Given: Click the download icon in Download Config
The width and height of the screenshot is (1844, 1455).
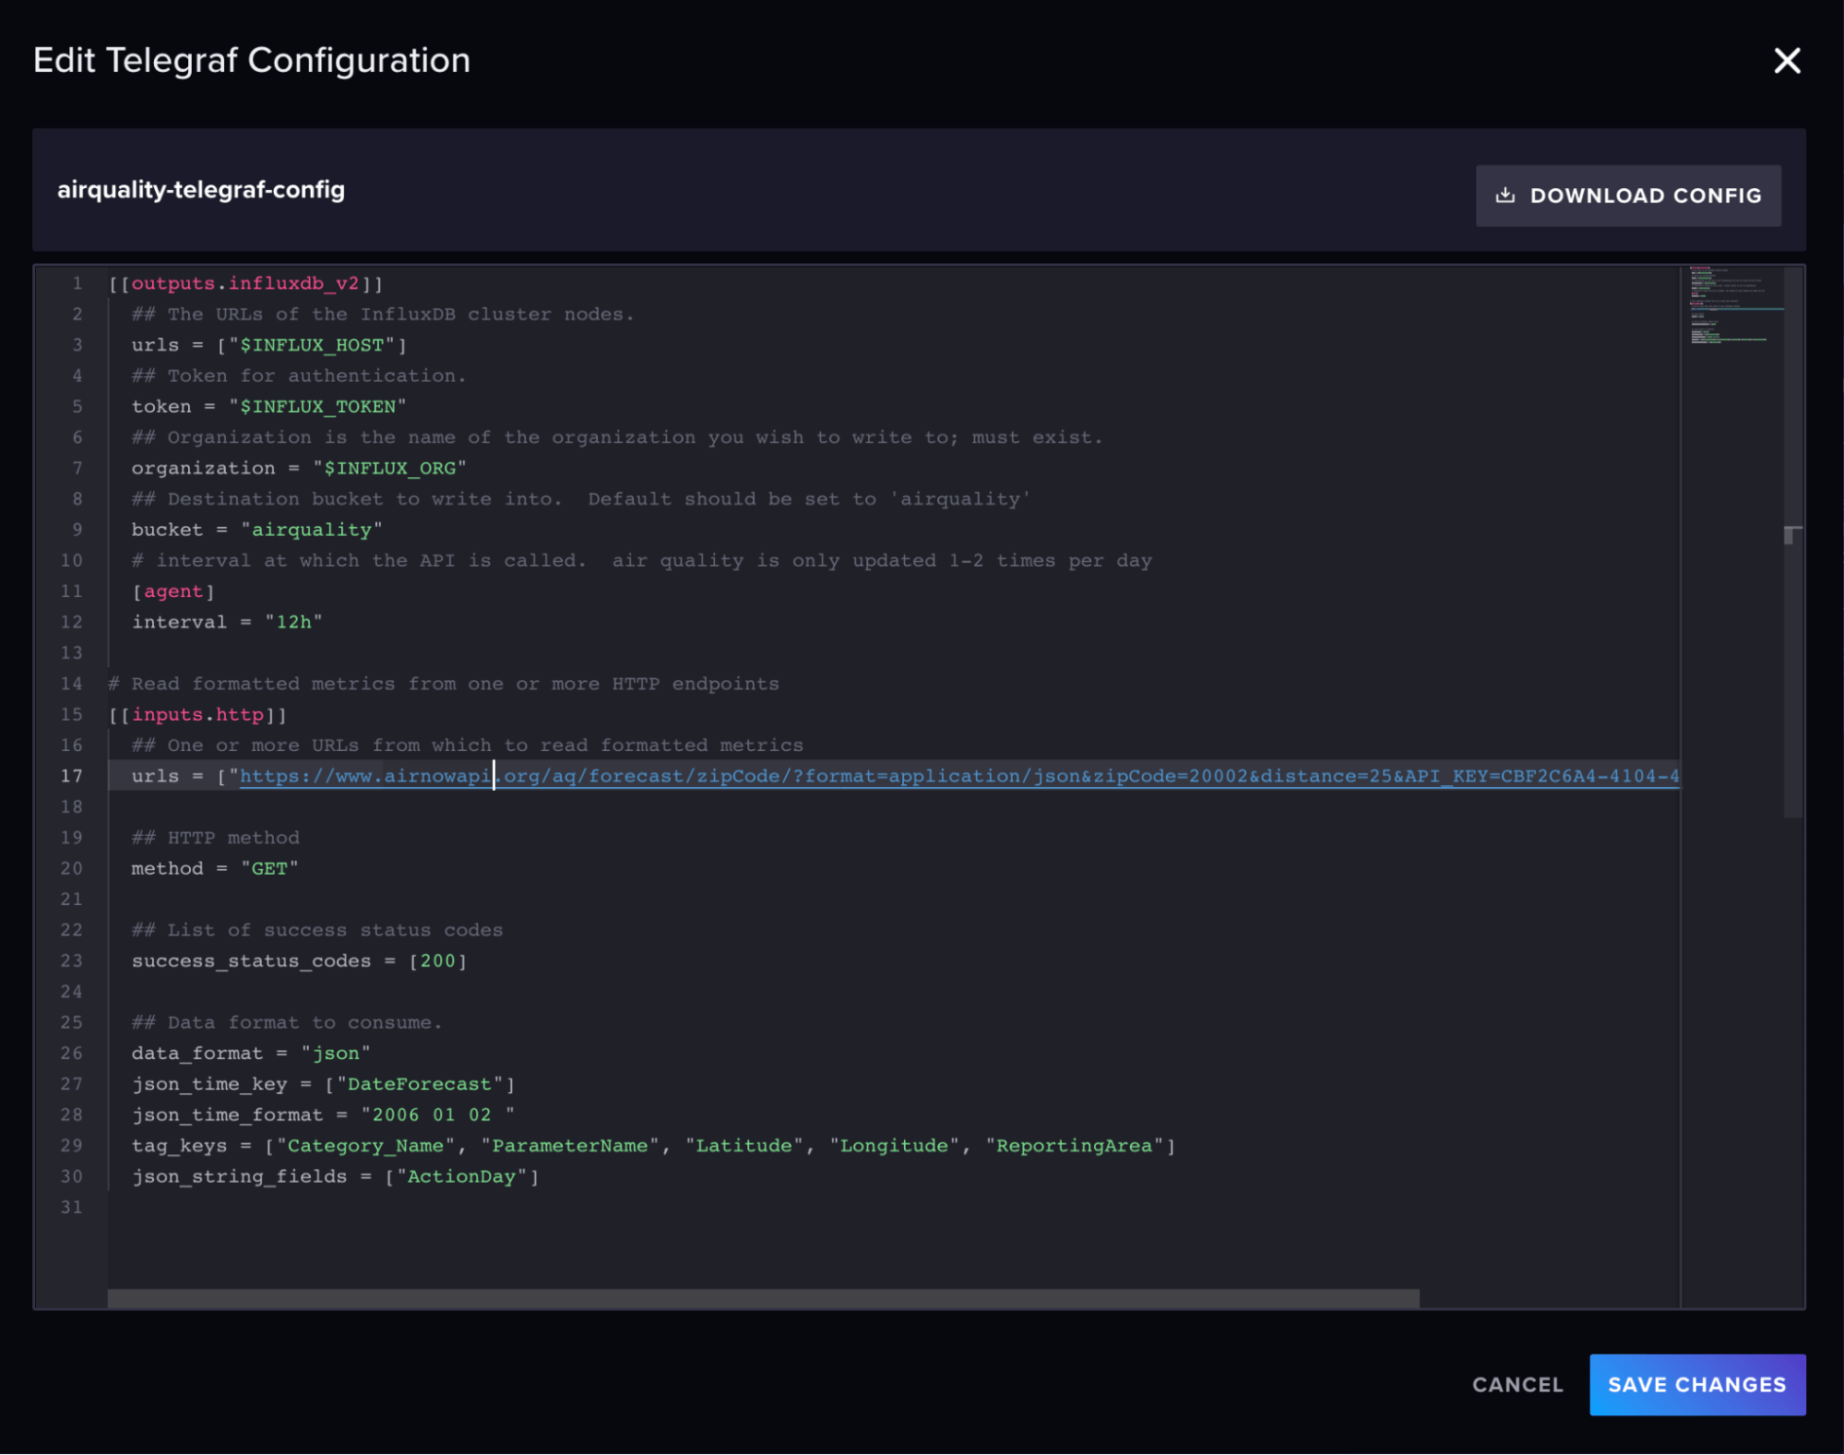Looking at the screenshot, I should click(x=1505, y=196).
